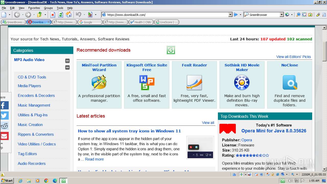327x184 pixels.
Task: Click the blue Go arrow beside address bar
Action: pos(236,15)
